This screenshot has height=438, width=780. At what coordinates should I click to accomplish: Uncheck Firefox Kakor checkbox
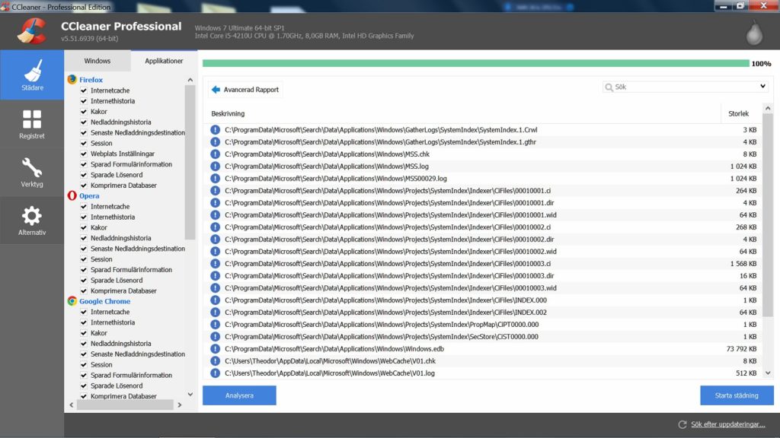[84, 111]
